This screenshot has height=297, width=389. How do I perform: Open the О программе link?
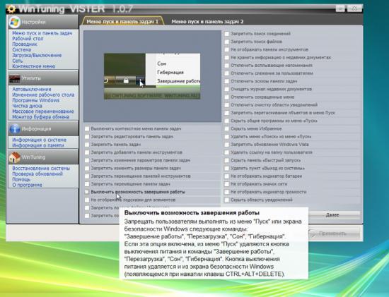coord(27,185)
